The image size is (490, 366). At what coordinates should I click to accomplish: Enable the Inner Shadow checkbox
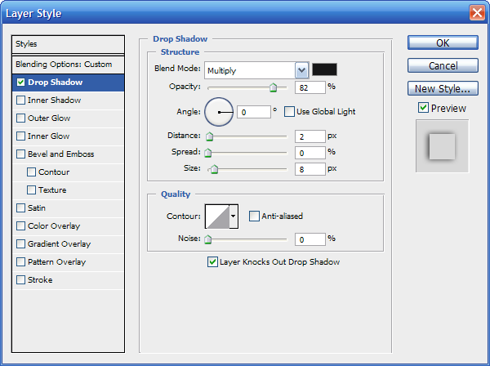point(20,100)
